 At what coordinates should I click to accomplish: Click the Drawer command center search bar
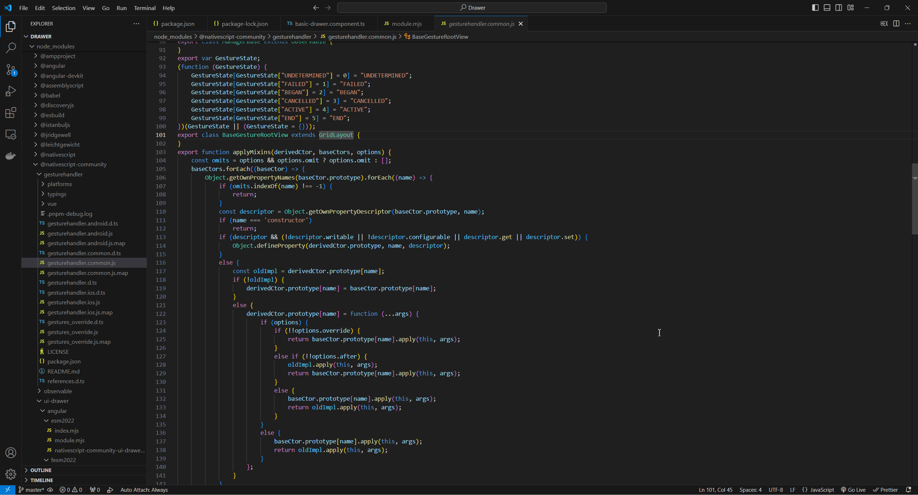pyautogui.click(x=472, y=8)
